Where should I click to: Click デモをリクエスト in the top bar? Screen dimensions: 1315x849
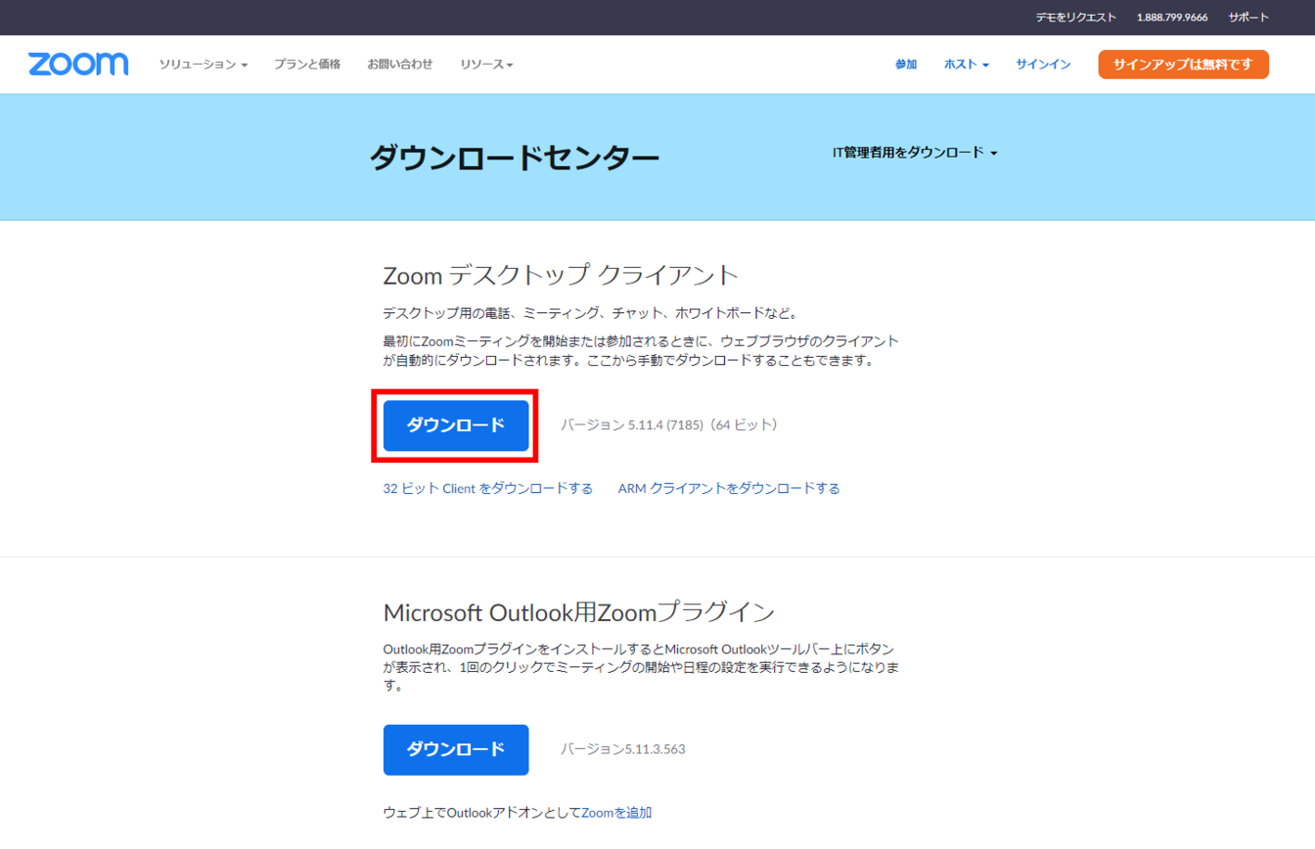1075,18
